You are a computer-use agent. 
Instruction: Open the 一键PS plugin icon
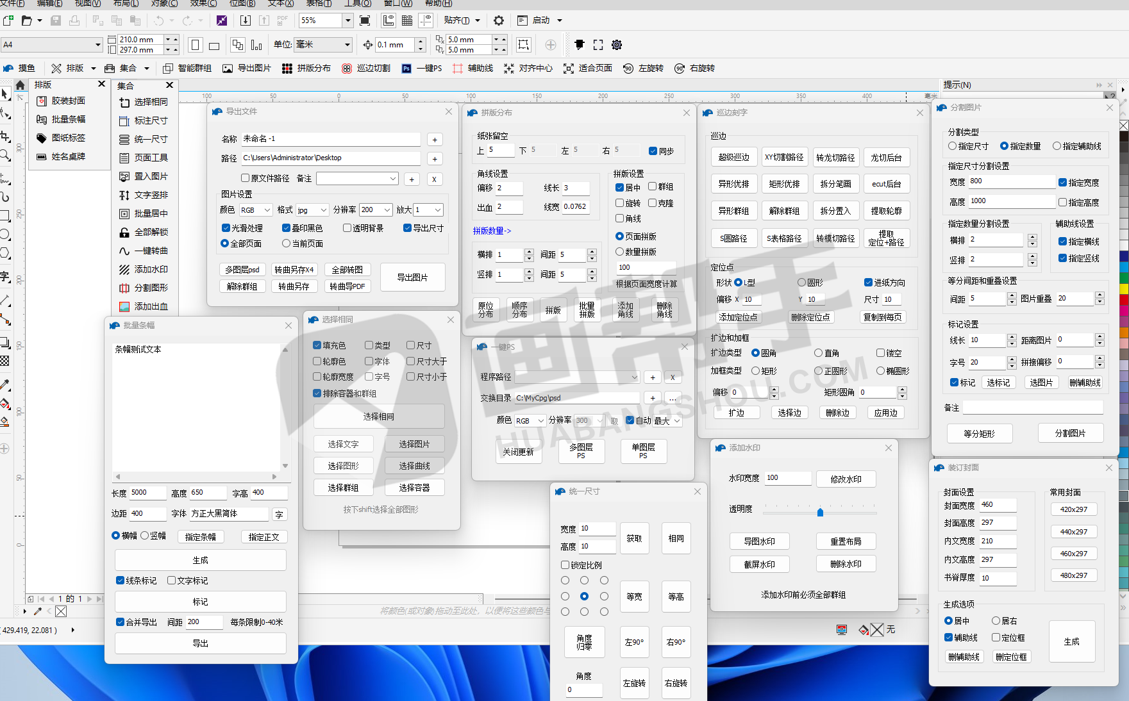[x=406, y=69]
